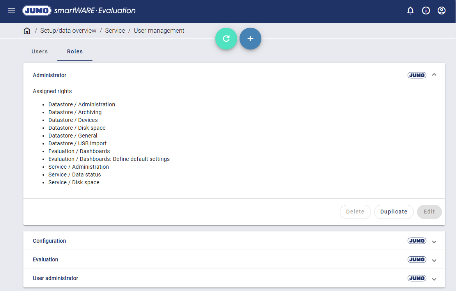Click the Delete button
This screenshot has height=291, width=456.
(355, 212)
